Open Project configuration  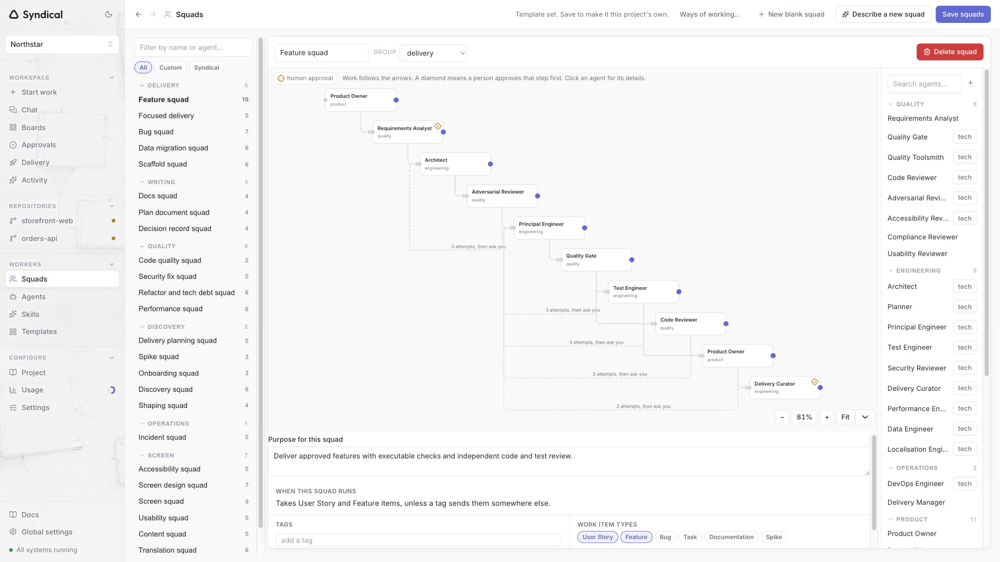click(x=62, y=373)
